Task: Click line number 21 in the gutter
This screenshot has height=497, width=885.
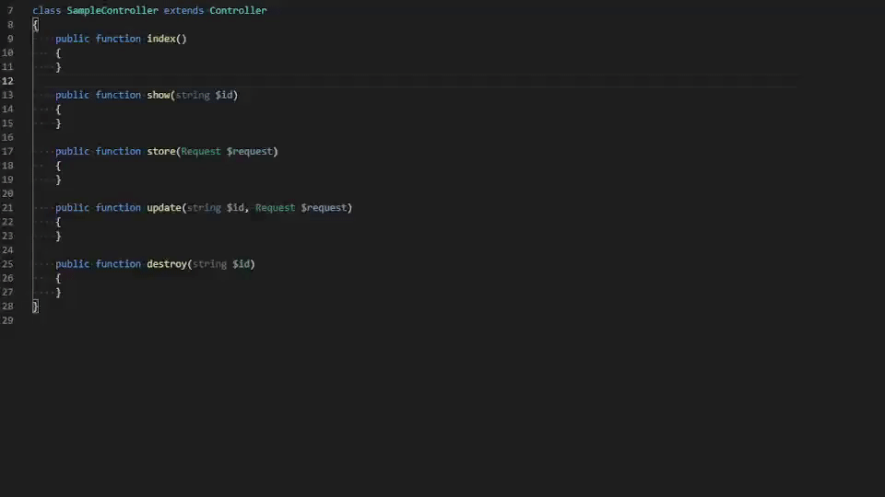Action: point(7,207)
